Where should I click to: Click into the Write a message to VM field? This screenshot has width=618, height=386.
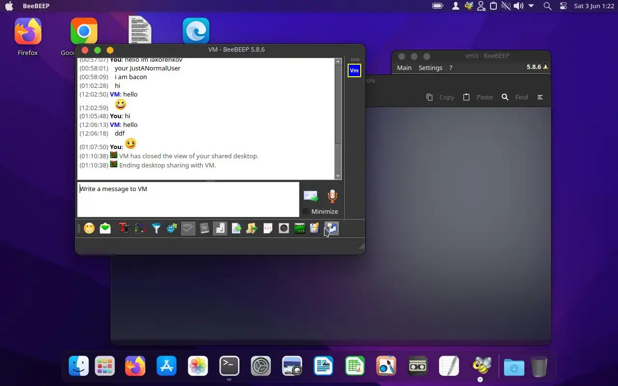coord(188,199)
